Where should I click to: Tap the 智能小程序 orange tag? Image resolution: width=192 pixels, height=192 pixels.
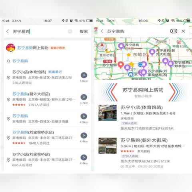point(58,48)
